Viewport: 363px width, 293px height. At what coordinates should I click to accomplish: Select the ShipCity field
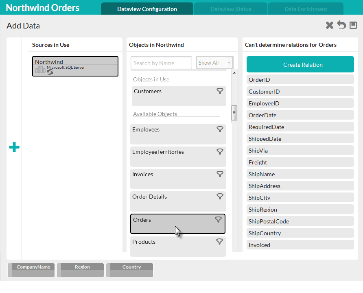coord(300,198)
